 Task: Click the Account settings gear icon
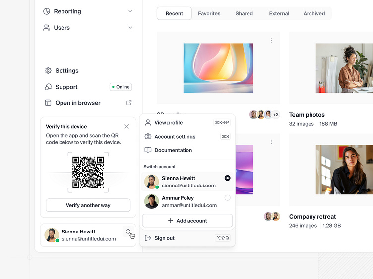[x=148, y=137]
